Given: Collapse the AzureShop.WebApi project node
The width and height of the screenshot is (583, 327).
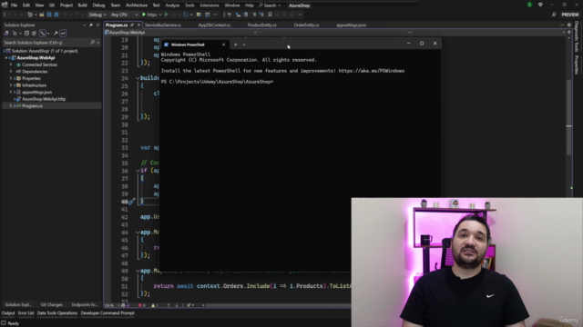Looking at the screenshot, I should click(6, 58).
